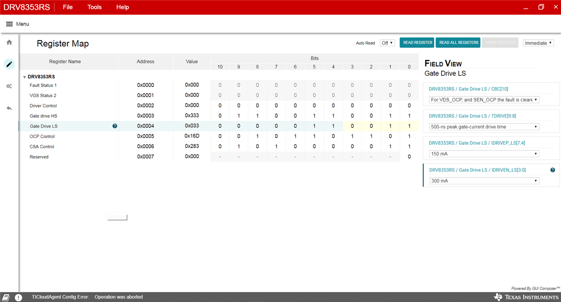This screenshot has width=561, height=302.
Task: Open the Auto Read Off dropdown
Action: pos(388,43)
